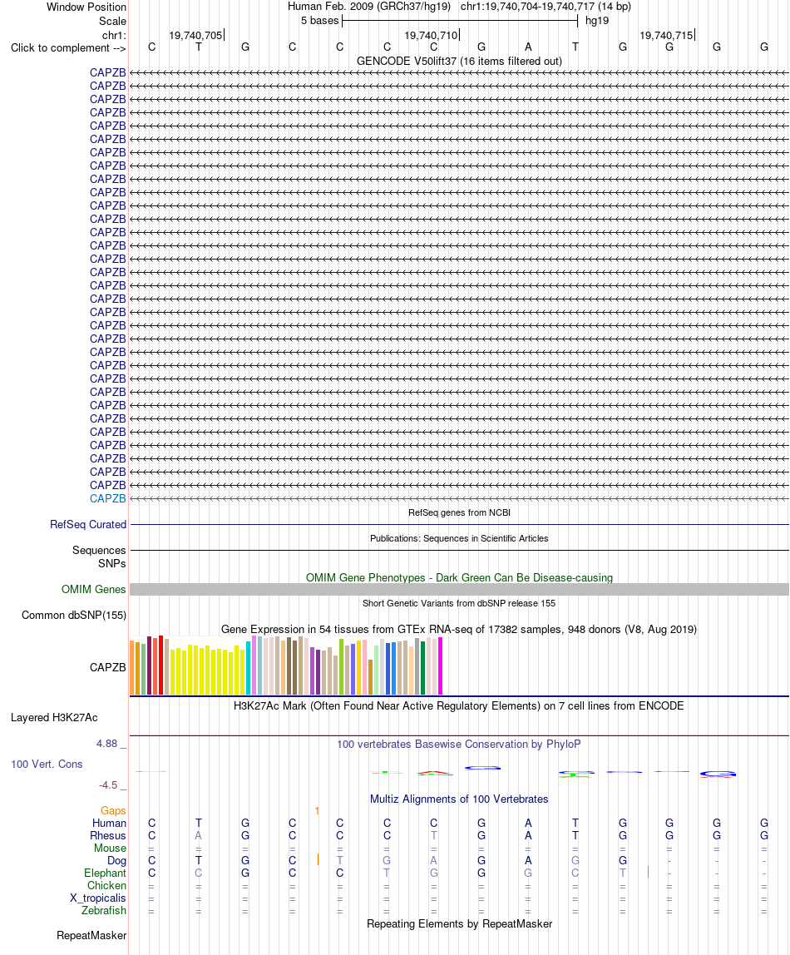Select the Mouse alignment row label
The width and height of the screenshot is (790, 955).
pos(110,848)
